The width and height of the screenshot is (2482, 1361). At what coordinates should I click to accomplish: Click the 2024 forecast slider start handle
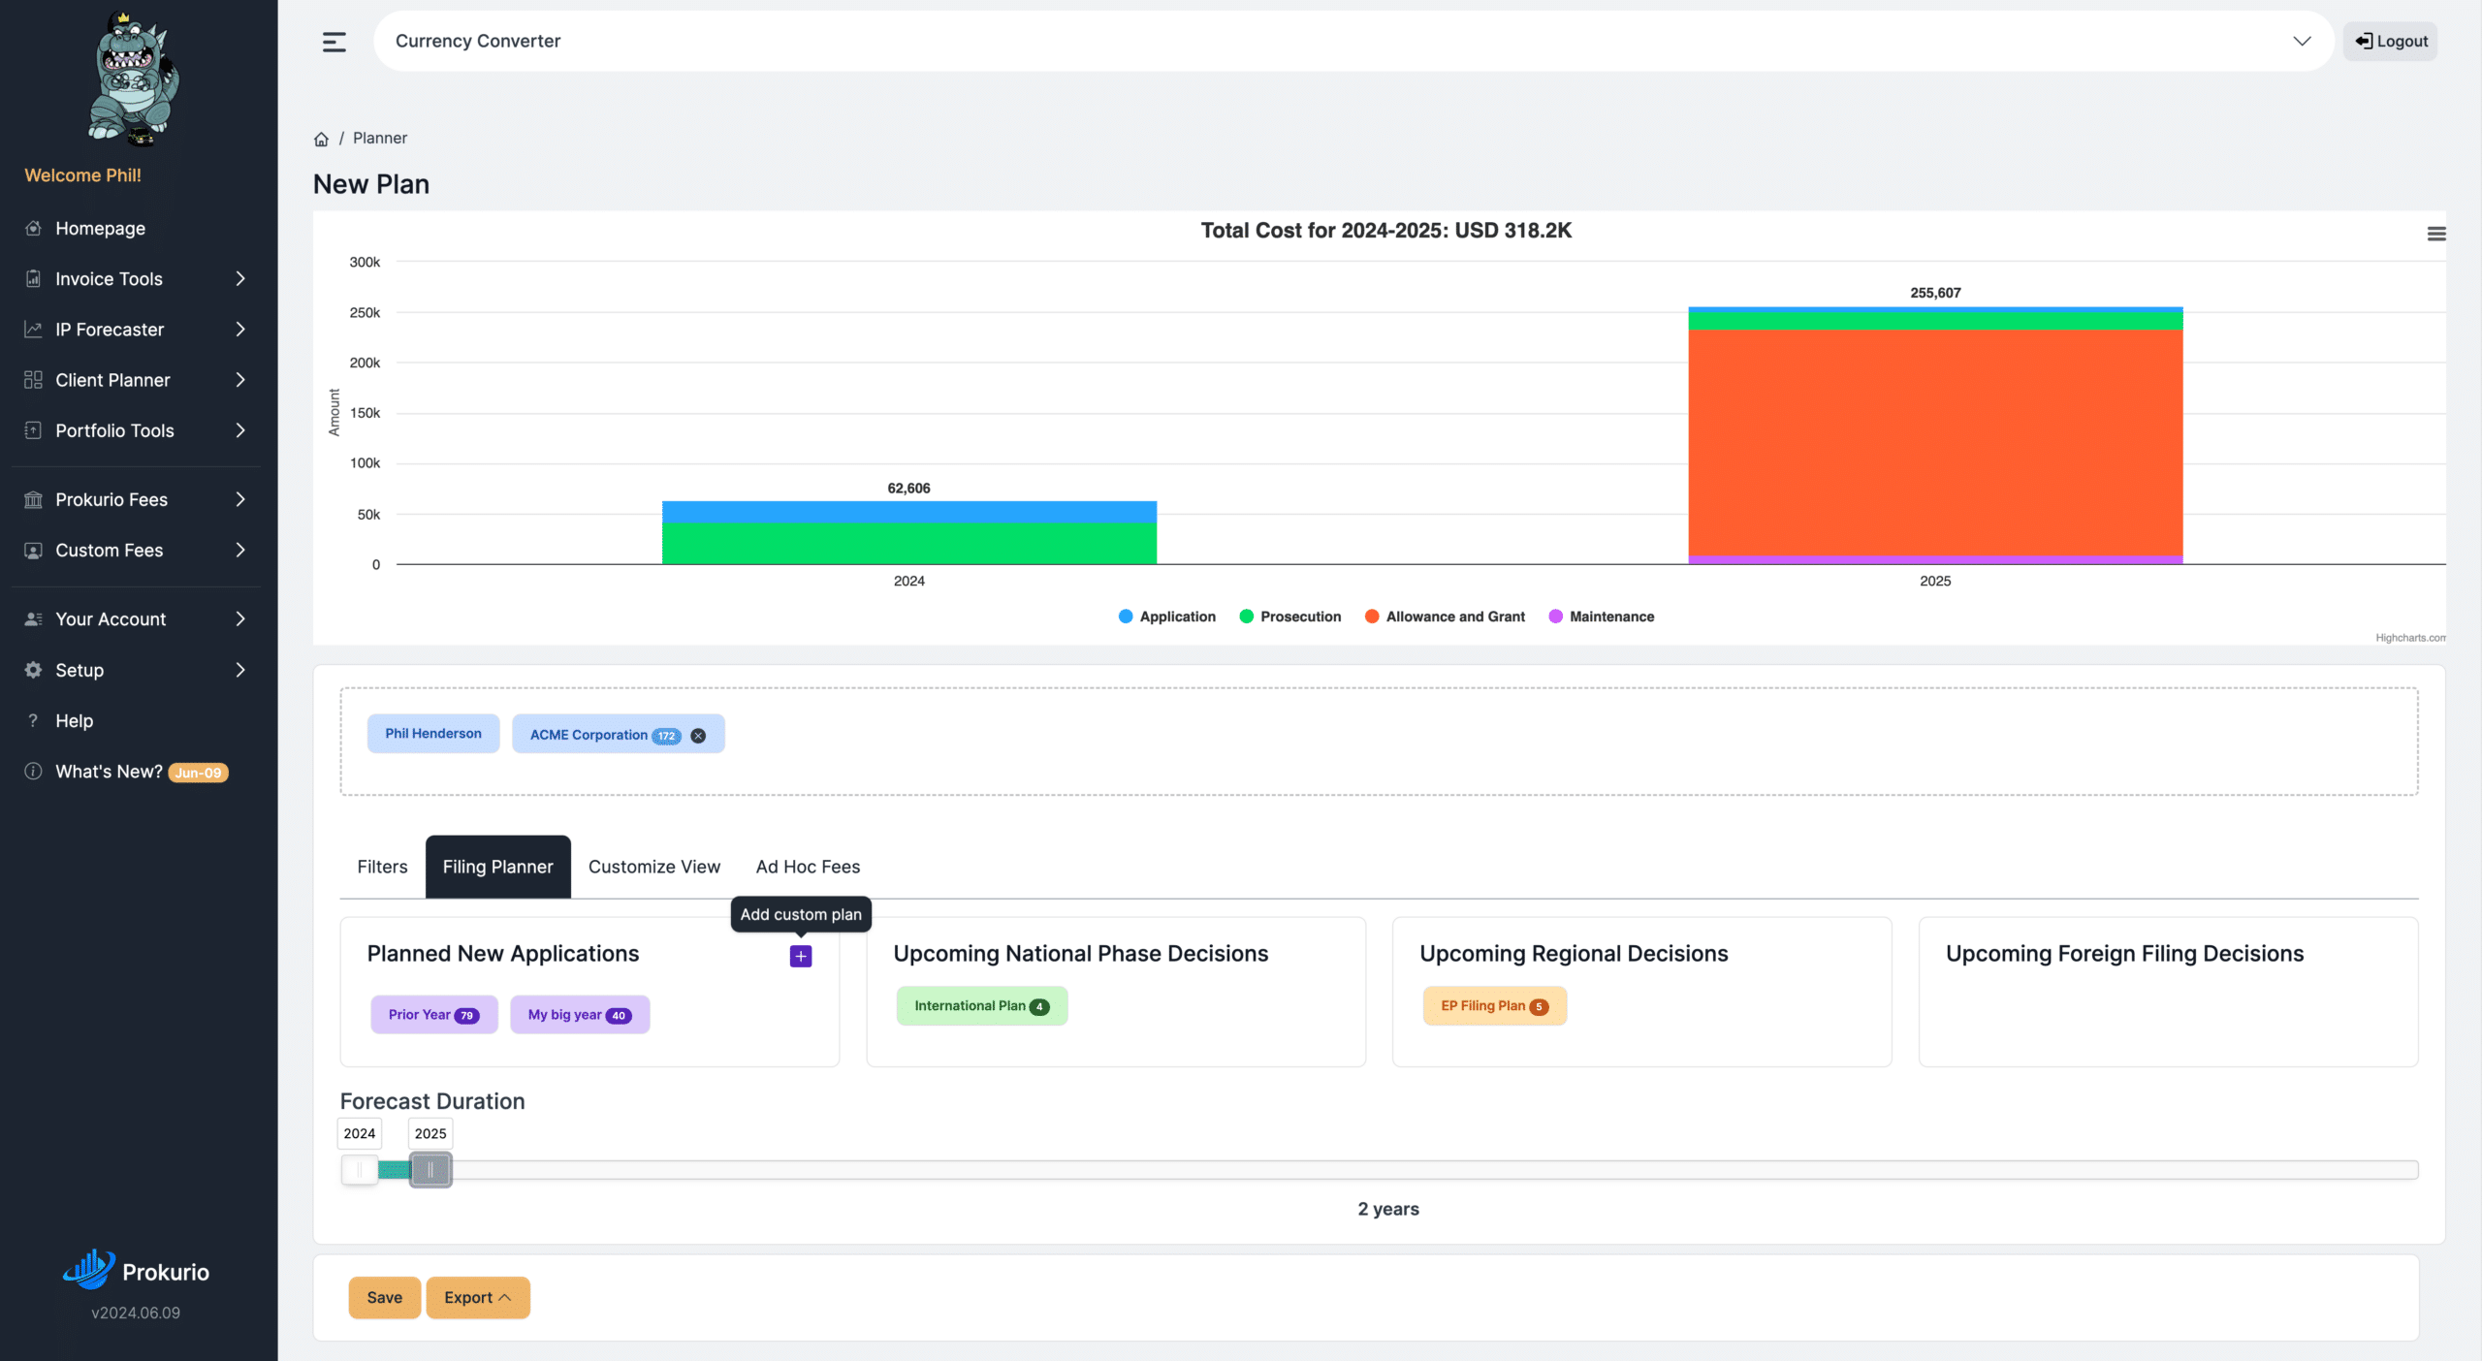point(360,1170)
